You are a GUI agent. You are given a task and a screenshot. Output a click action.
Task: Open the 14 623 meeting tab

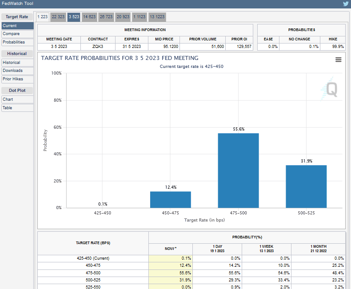(x=89, y=17)
